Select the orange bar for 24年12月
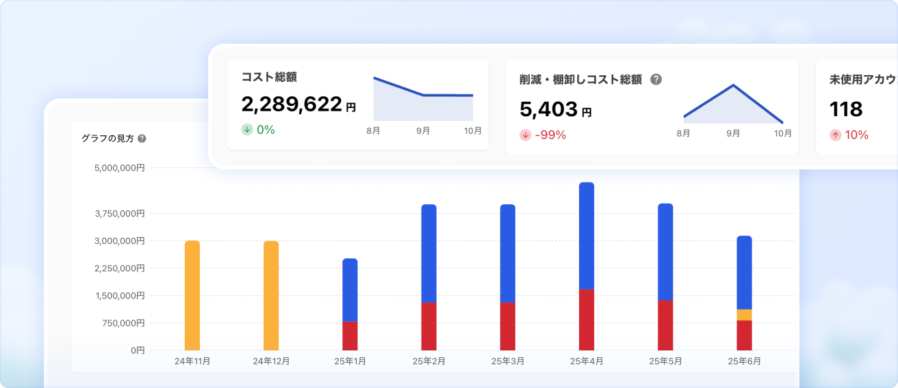898x388 pixels. pyautogui.click(x=271, y=295)
